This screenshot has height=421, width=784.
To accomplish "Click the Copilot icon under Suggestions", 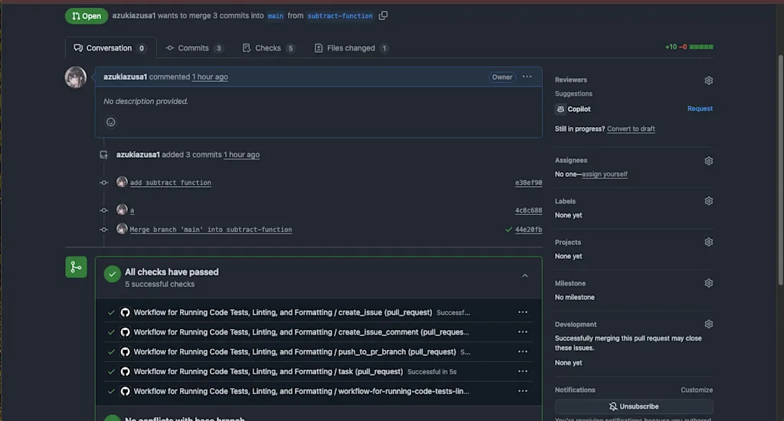I will pyautogui.click(x=560, y=109).
